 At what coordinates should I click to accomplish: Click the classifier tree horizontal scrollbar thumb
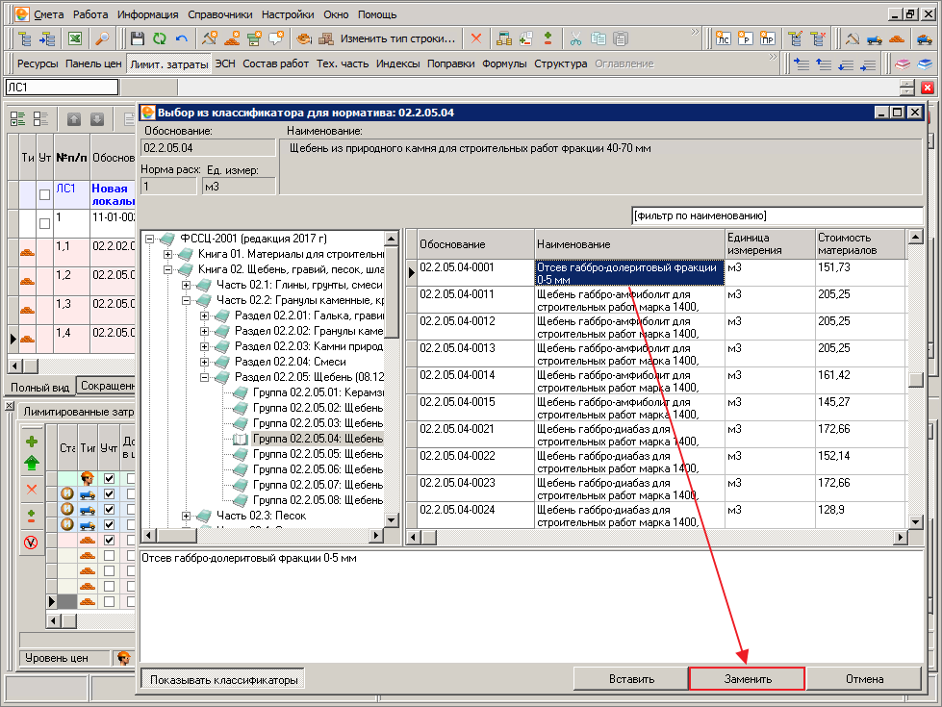[178, 535]
